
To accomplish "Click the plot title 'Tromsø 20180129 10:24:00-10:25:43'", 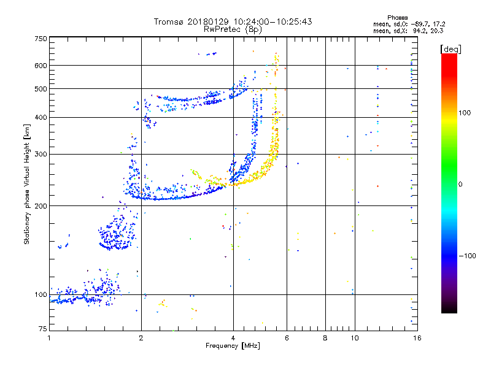I will [x=233, y=21].
